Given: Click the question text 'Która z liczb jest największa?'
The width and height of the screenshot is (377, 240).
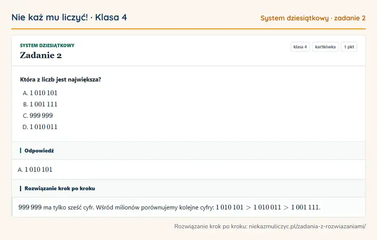Looking at the screenshot, I should 60,80.
